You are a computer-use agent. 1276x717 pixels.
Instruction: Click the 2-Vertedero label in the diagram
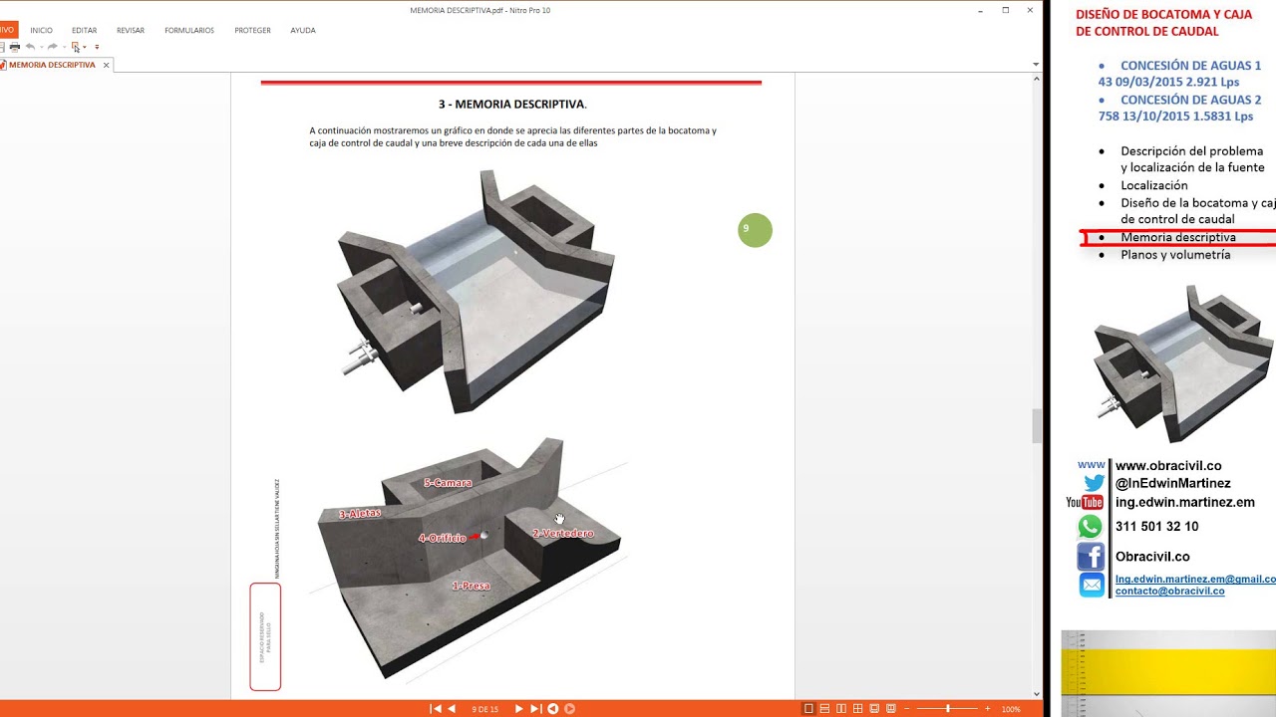coord(563,534)
